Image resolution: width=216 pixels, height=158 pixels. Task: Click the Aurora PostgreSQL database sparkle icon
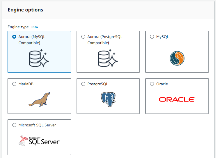(x=108, y=58)
